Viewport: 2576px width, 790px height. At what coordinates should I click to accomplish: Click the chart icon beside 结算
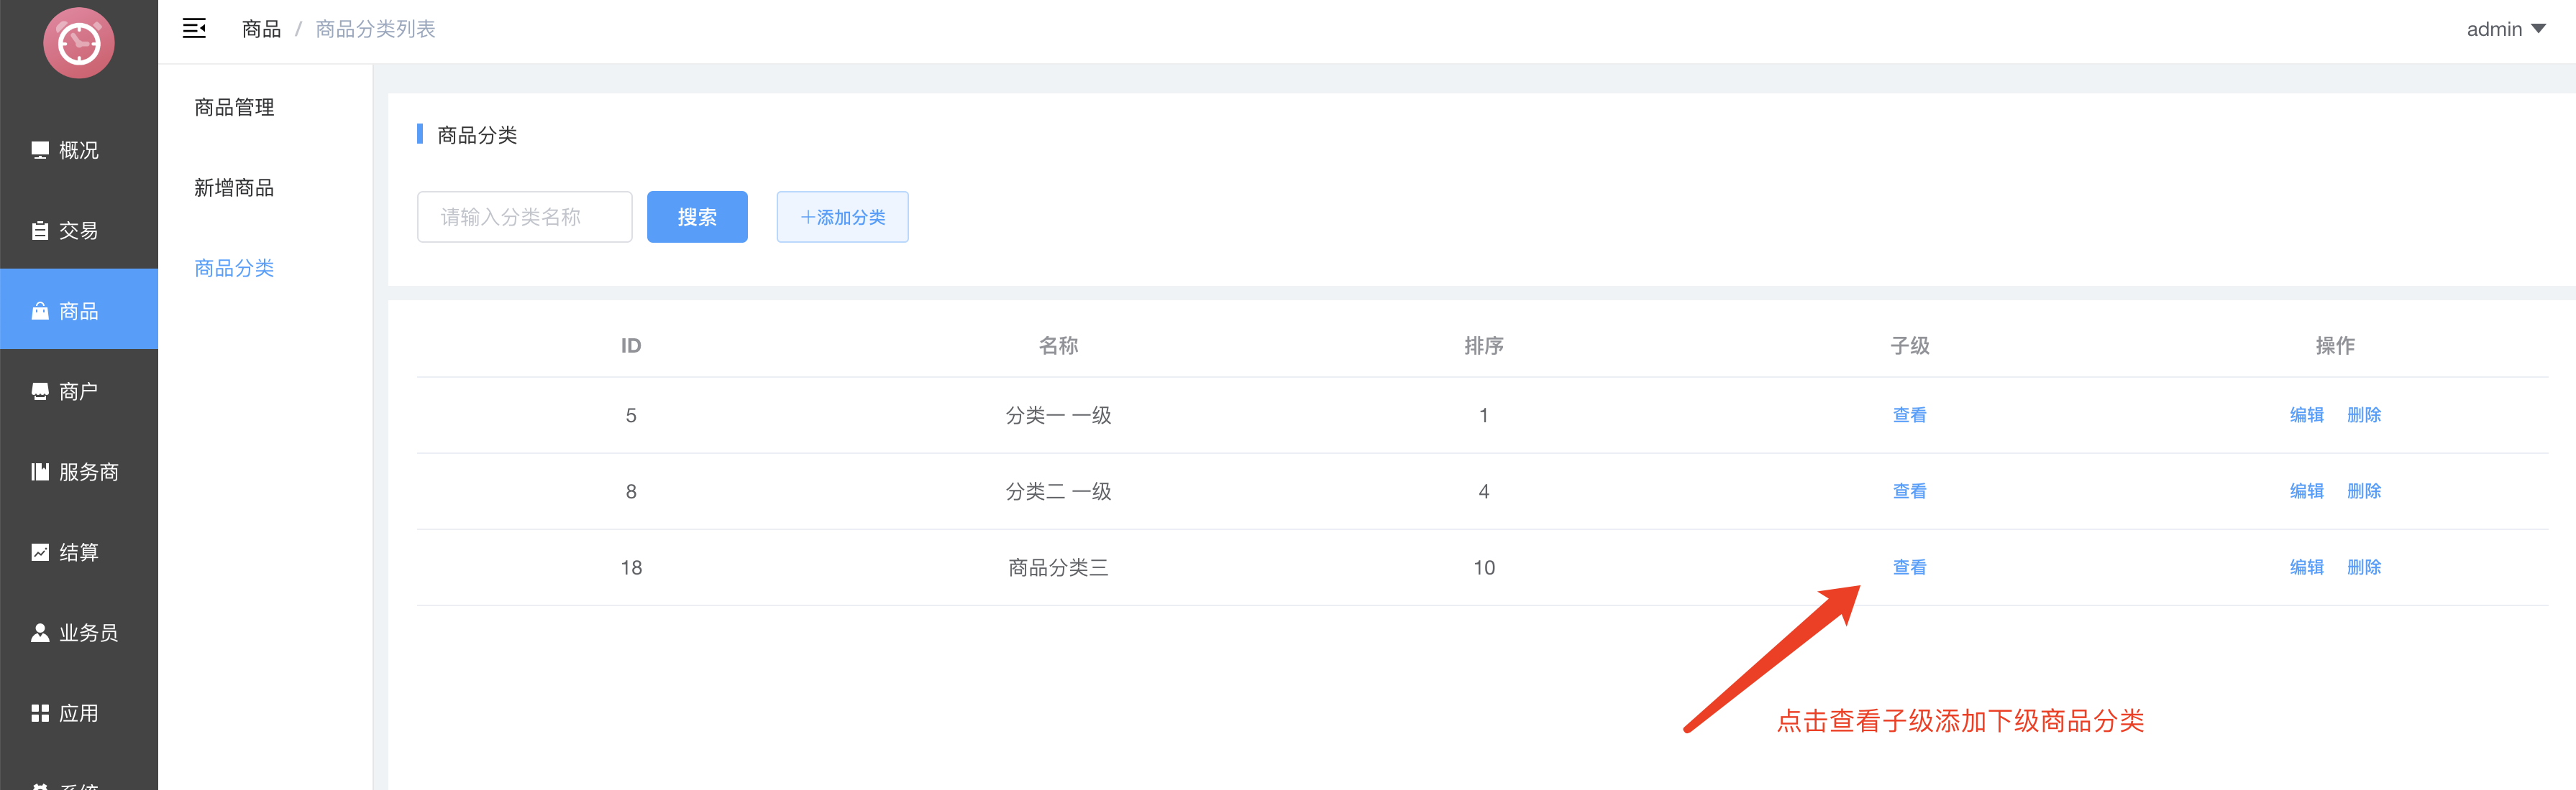pos(40,552)
